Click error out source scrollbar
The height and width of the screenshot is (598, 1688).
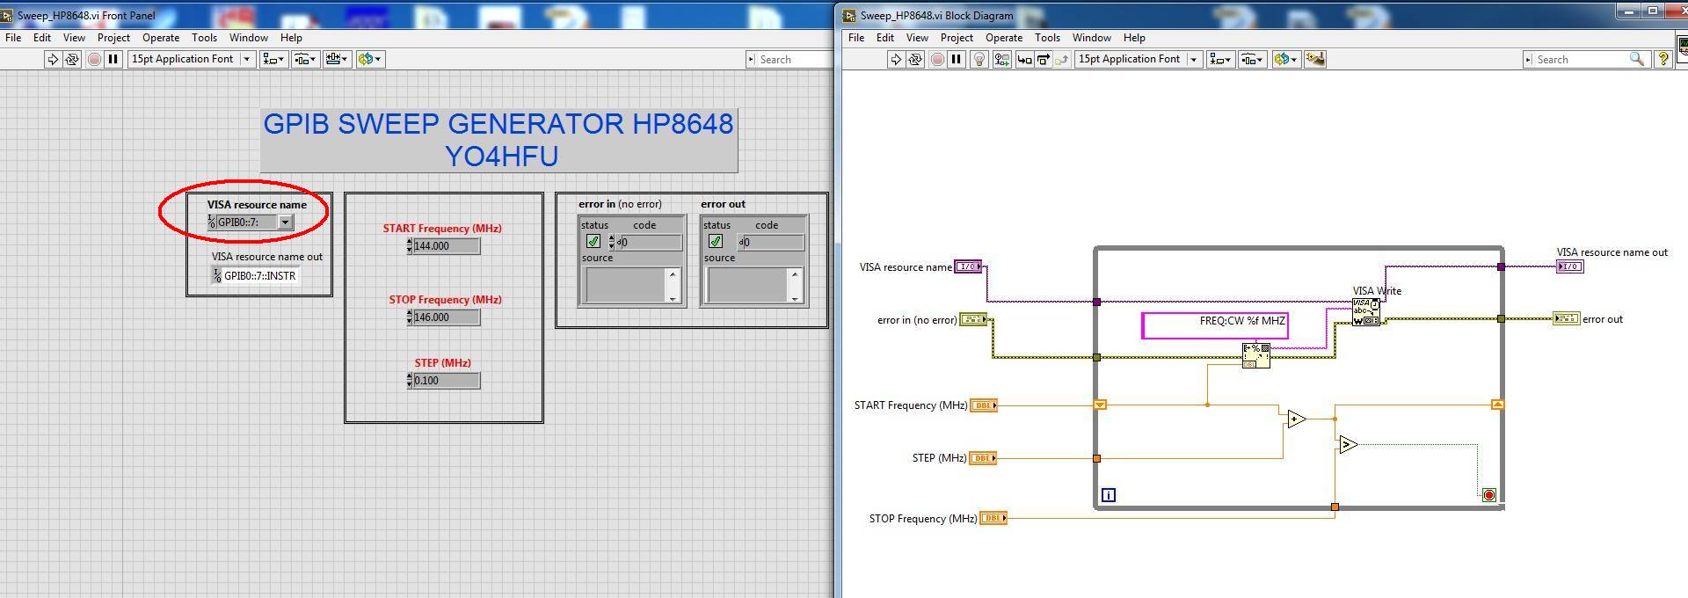click(x=795, y=286)
